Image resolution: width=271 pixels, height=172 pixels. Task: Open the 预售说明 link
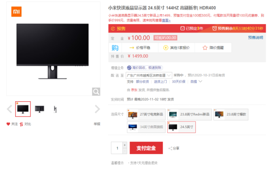[256, 38]
